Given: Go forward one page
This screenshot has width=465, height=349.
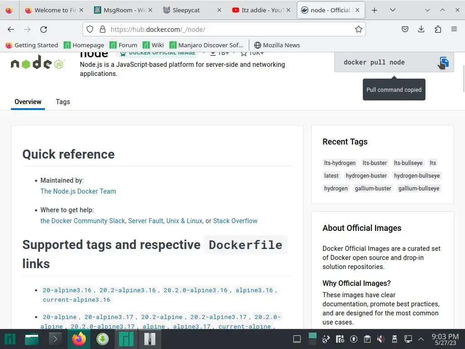Looking at the screenshot, I should [27, 30].
